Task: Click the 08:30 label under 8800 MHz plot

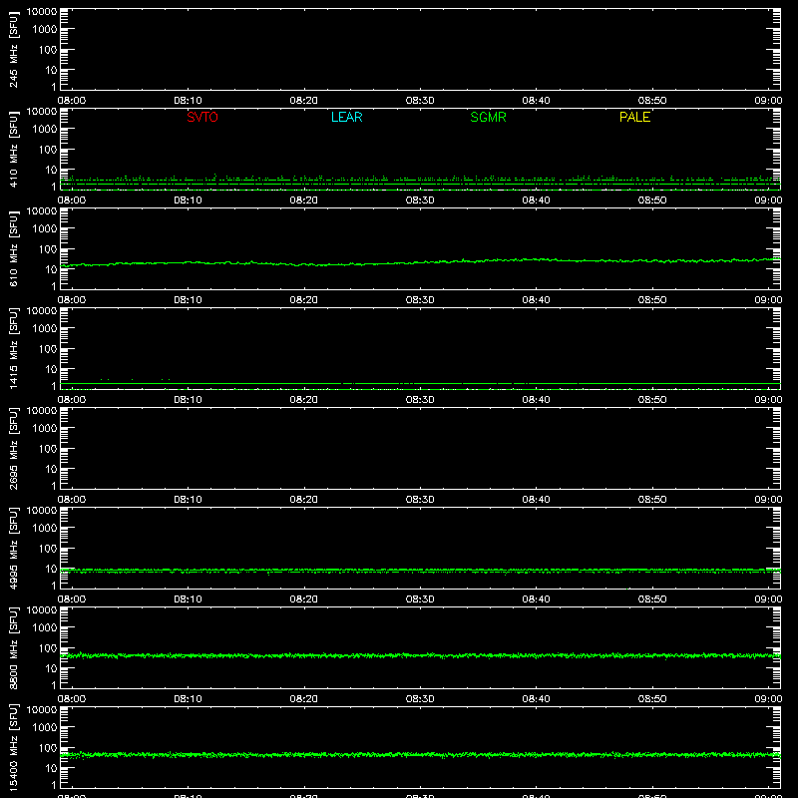Action: 420,699
